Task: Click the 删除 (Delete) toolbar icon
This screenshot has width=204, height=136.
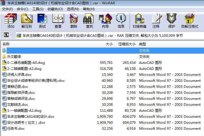Action: point(74,19)
